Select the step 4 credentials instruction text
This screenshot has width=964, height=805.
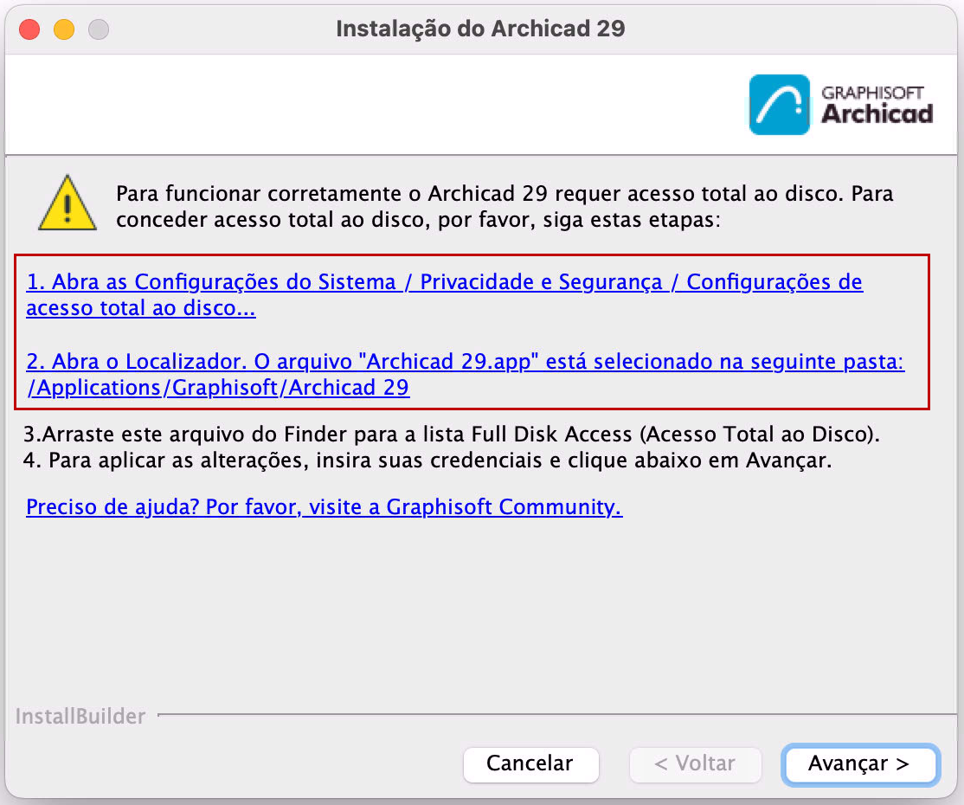point(427,460)
